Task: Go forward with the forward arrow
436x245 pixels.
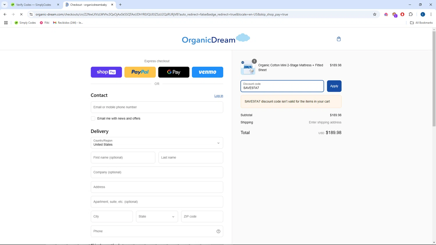Action: pos(13,14)
